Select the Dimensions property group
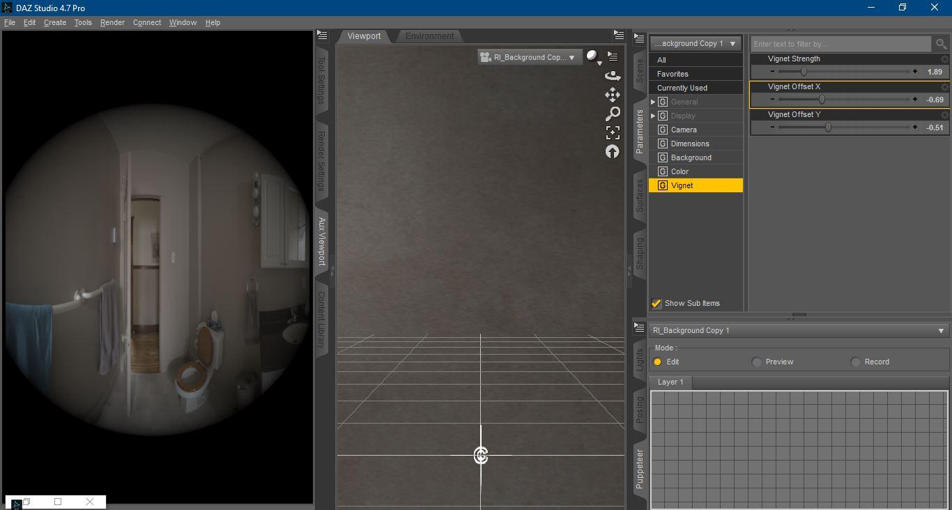 coord(696,144)
